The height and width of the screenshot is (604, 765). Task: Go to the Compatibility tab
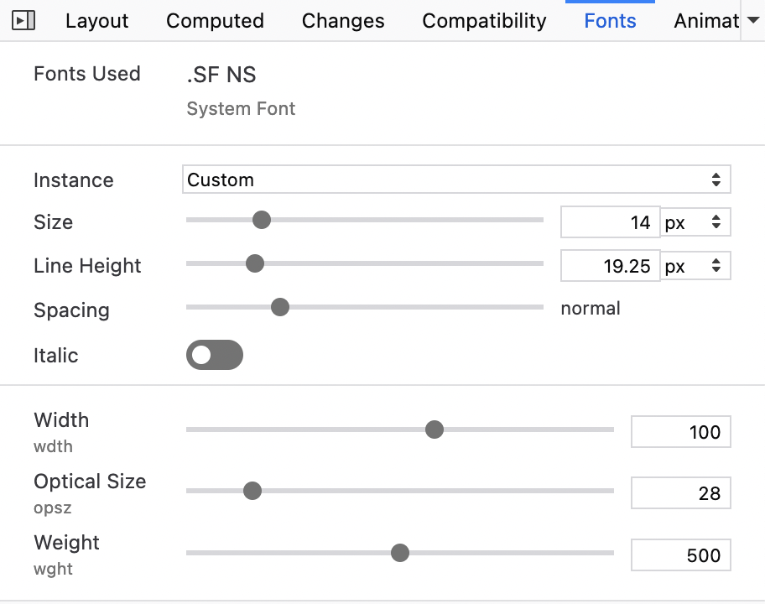tap(484, 21)
